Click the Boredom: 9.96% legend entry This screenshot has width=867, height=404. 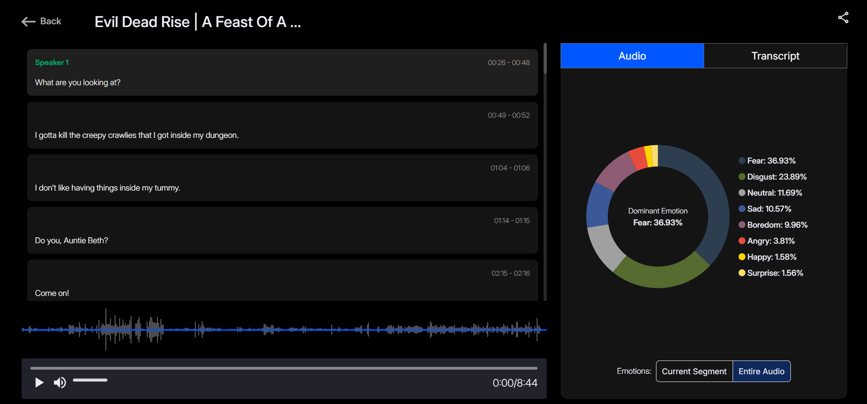coord(773,225)
